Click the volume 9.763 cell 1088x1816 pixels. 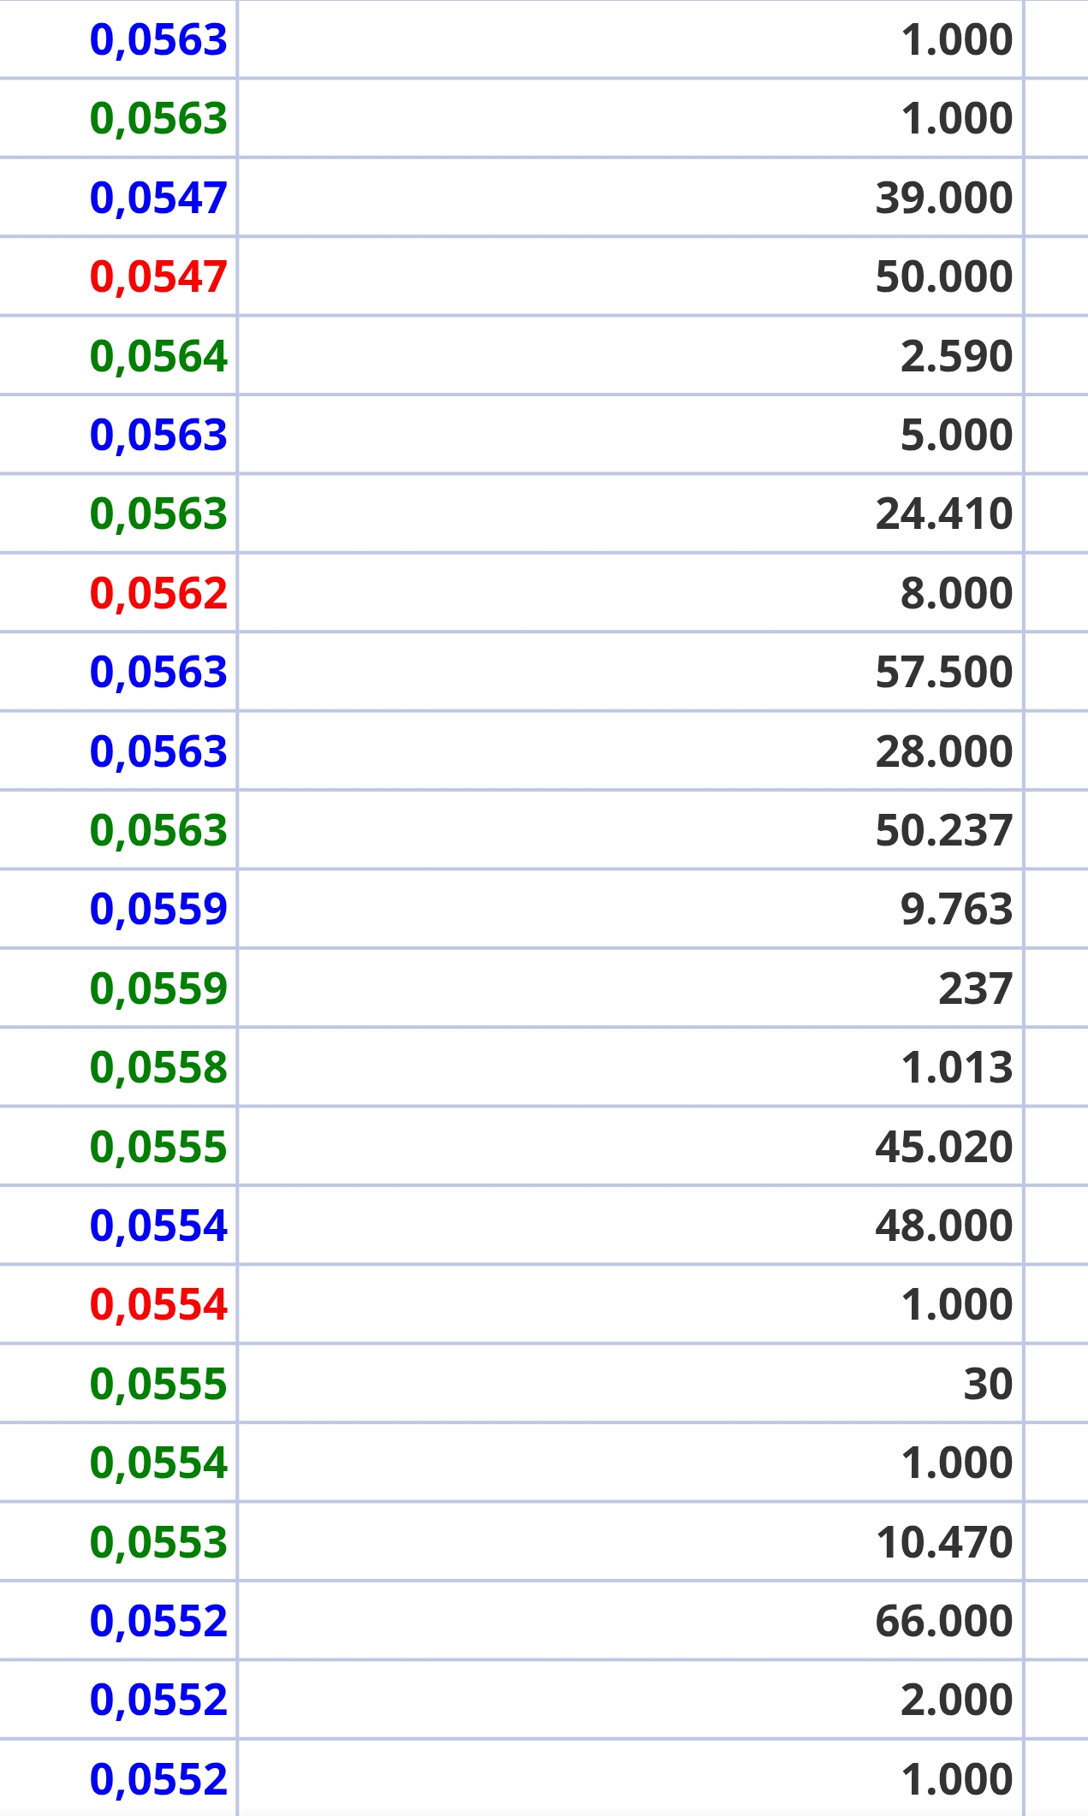click(956, 909)
